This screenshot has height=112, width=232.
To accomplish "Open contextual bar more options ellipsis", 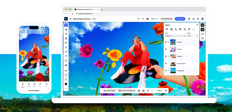I will tap(152, 91).
